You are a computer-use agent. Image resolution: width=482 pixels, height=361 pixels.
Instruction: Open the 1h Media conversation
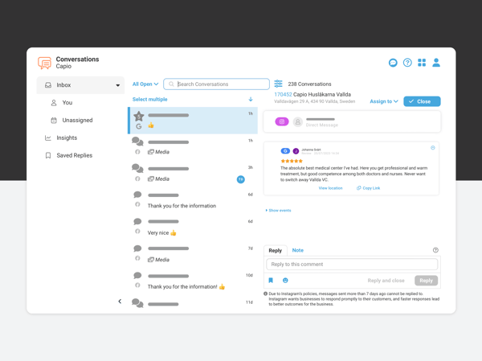click(193, 146)
